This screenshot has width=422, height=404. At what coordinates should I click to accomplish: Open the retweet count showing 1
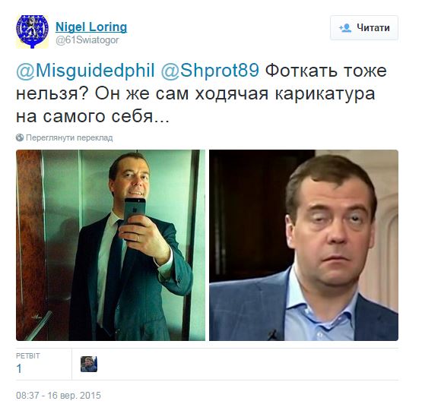pyautogui.click(x=19, y=368)
